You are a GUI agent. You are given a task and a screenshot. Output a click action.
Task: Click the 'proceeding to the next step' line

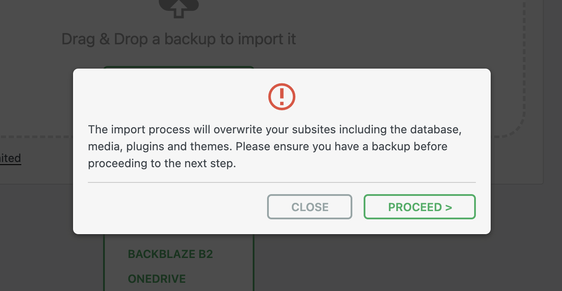click(x=162, y=164)
